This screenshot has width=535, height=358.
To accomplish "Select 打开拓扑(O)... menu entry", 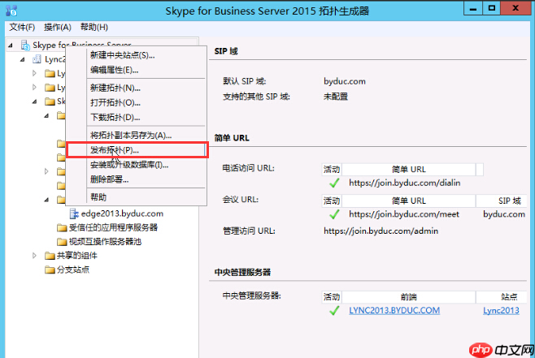I will coord(115,102).
